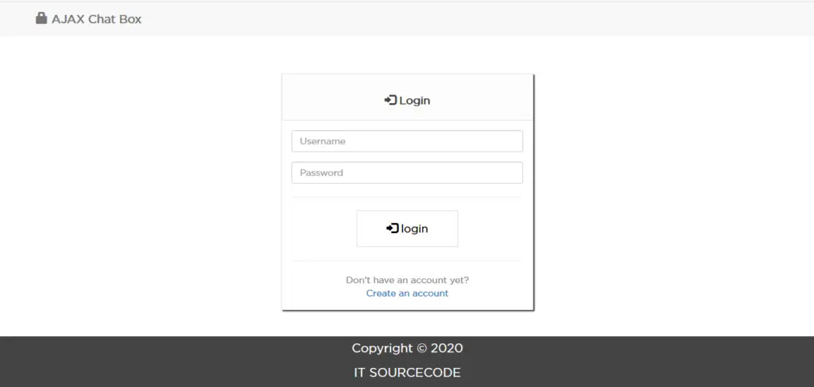Image resolution: width=814 pixels, height=387 pixels.
Task: Select the Login heading text in the panel
Action: click(x=414, y=101)
